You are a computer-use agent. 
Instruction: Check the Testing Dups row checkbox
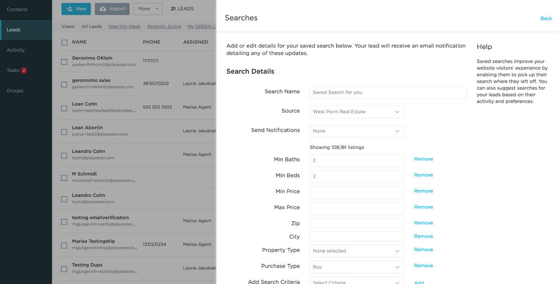point(64,269)
